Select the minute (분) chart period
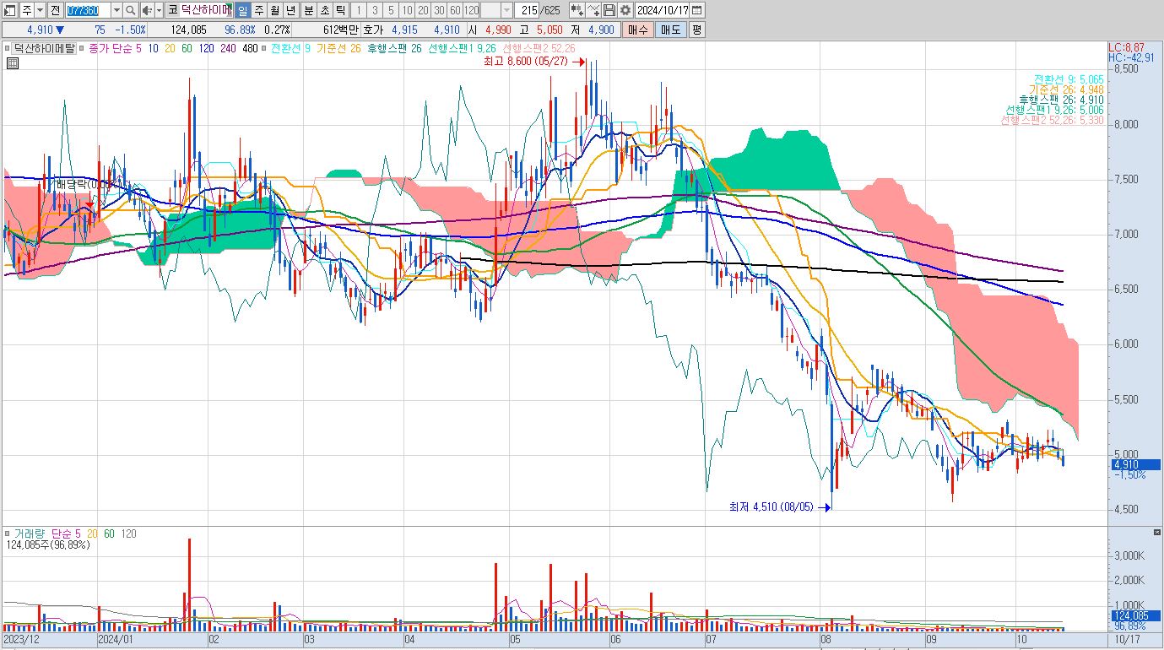Screen dimensions: 1164x650 [307, 10]
